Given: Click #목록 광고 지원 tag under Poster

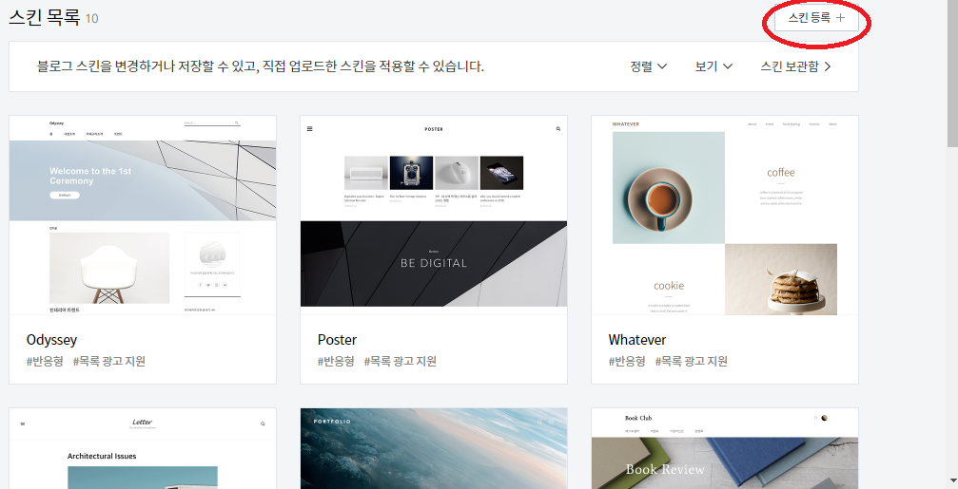Looking at the screenshot, I should tap(401, 361).
